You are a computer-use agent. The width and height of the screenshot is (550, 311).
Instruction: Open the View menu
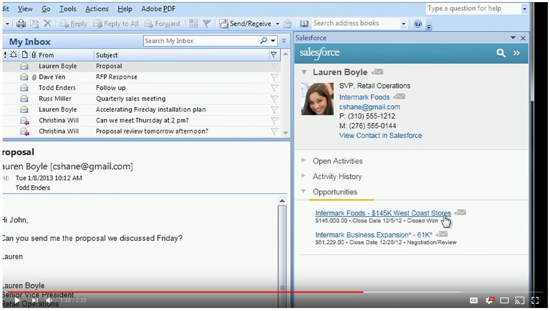[x=25, y=8]
